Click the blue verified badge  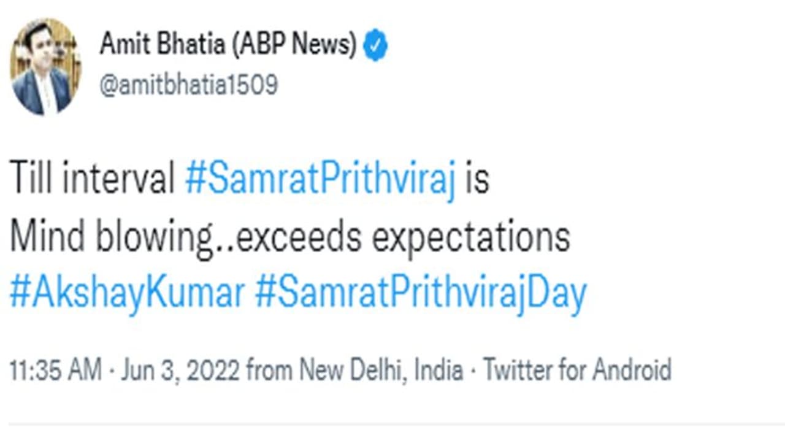(x=375, y=47)
